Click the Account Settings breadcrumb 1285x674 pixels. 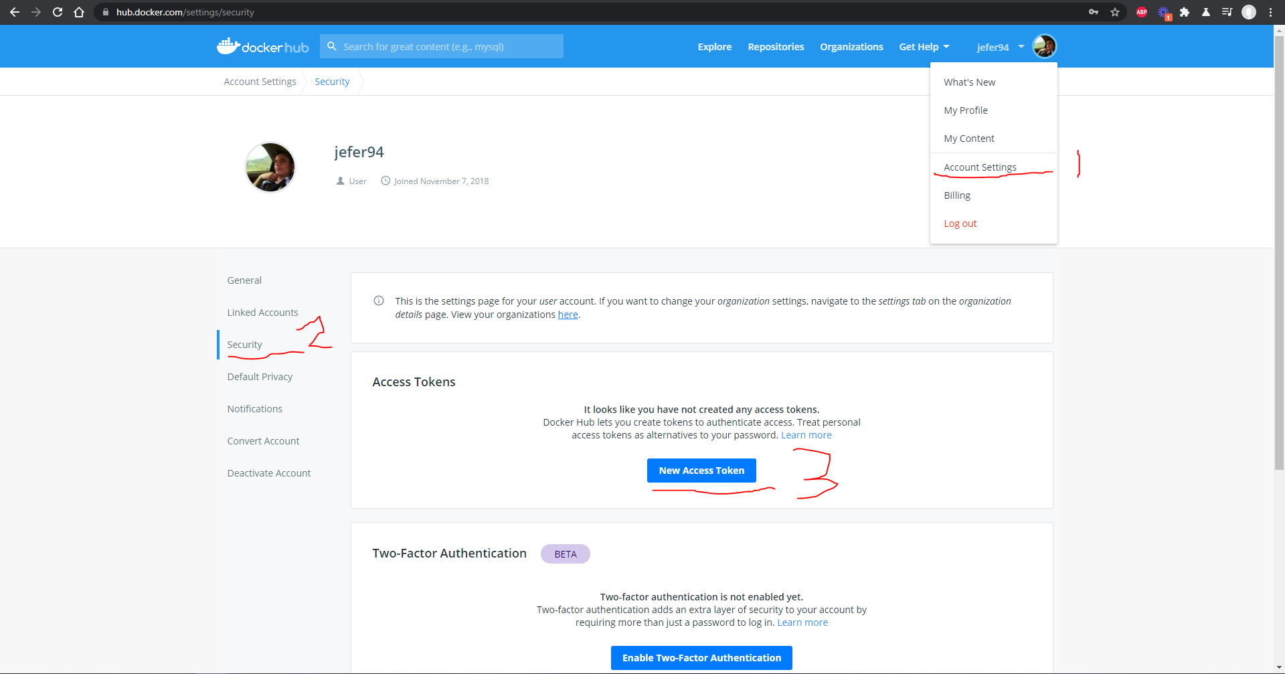pyautogui.click(x=260, y=82)
